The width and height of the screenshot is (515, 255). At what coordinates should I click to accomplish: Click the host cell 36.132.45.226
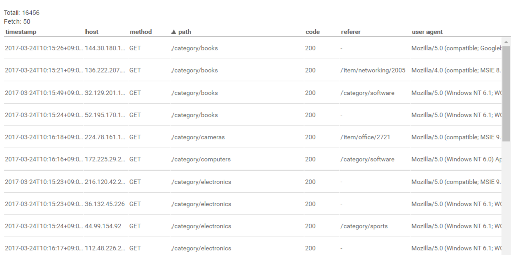105,204
